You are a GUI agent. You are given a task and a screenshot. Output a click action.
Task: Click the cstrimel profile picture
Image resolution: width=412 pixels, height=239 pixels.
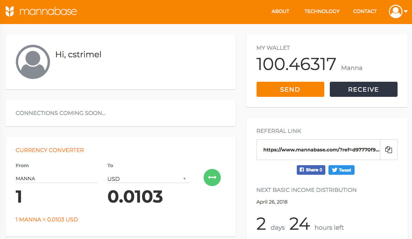[x=33, y=62]
